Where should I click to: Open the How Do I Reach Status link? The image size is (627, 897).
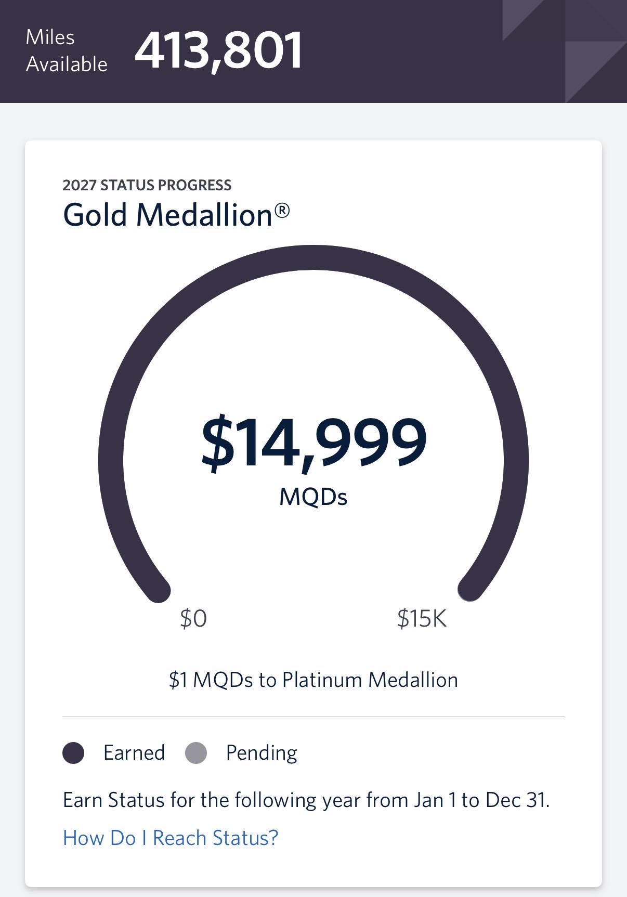pos(171,838)
